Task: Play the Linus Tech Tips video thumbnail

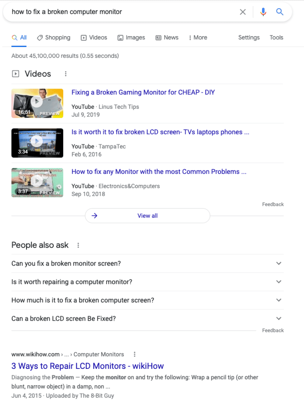Action: point(37,103)
